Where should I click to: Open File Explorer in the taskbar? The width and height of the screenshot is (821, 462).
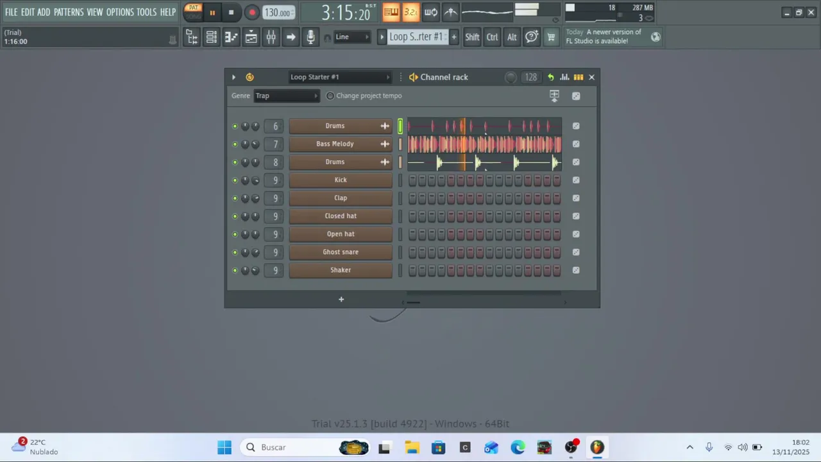[x=412, y=447]
